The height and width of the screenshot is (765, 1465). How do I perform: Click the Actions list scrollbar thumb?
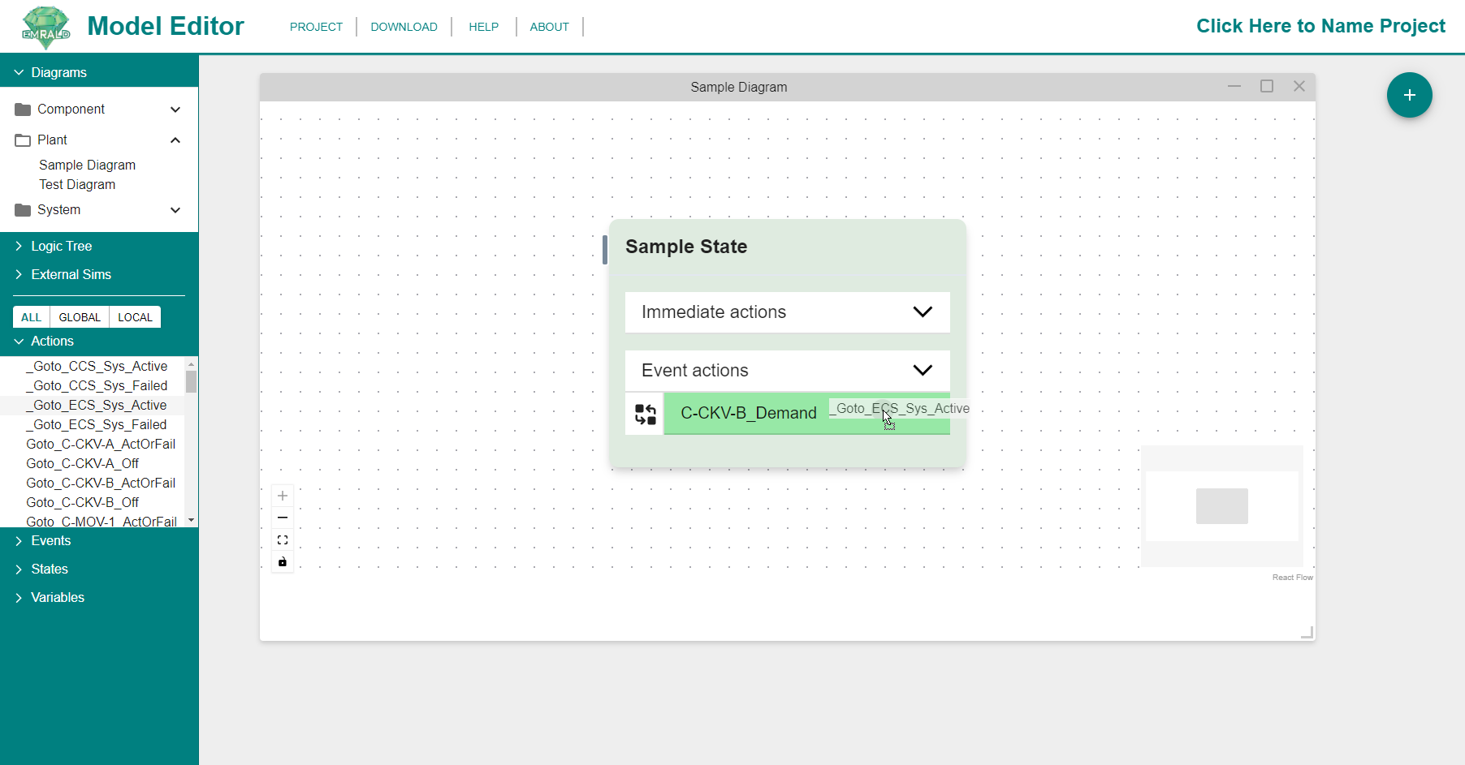(191, 381)
